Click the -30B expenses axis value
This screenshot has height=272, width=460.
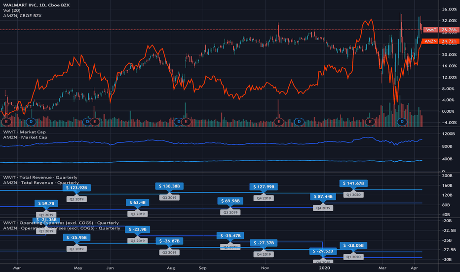tap(447, 259)
